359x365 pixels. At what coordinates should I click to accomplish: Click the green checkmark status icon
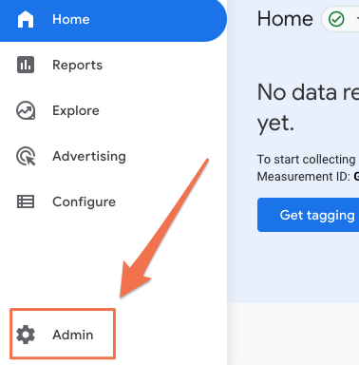pos(336,19)
